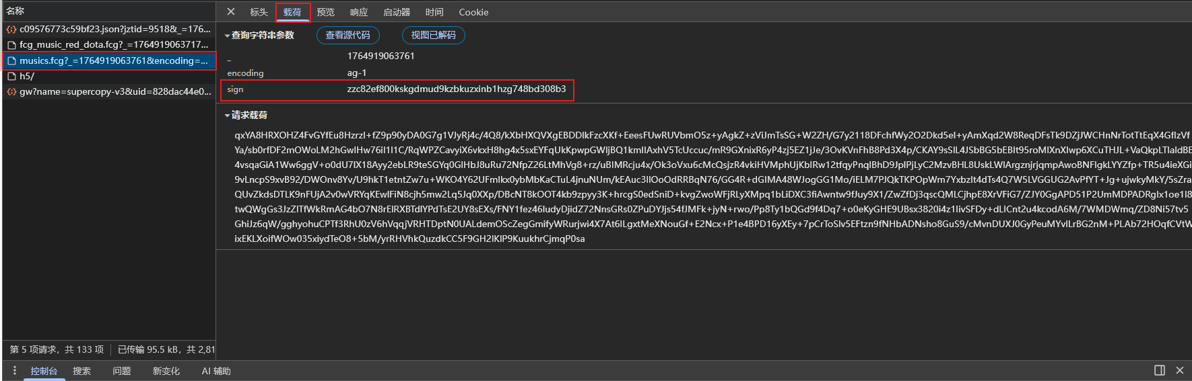The width and height of the screenshot is (1192, 381).
Task: Select the c09576773c59bf23.json request
Action: coord(109,29)
